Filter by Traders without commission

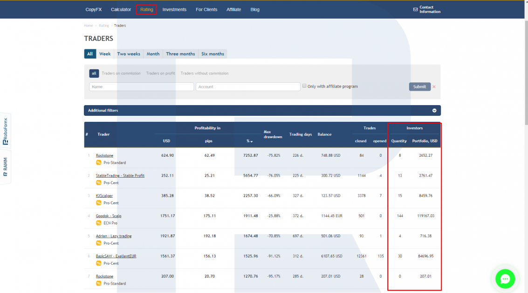coord(205,73)
